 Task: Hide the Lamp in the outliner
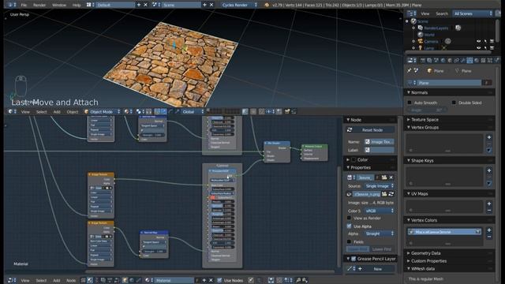coord(479,48)
